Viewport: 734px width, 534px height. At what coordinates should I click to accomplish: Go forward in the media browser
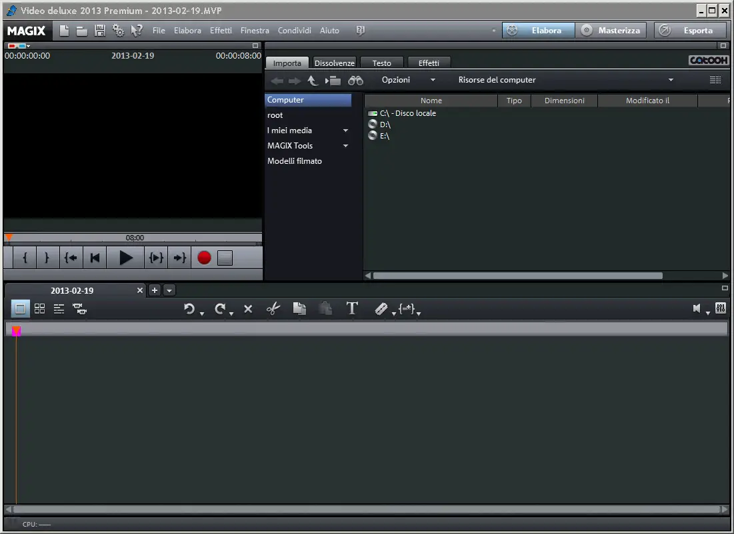click(x=295, y=81)
